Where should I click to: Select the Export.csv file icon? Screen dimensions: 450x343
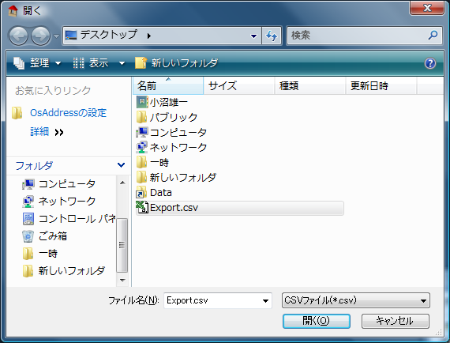[142, 207]
